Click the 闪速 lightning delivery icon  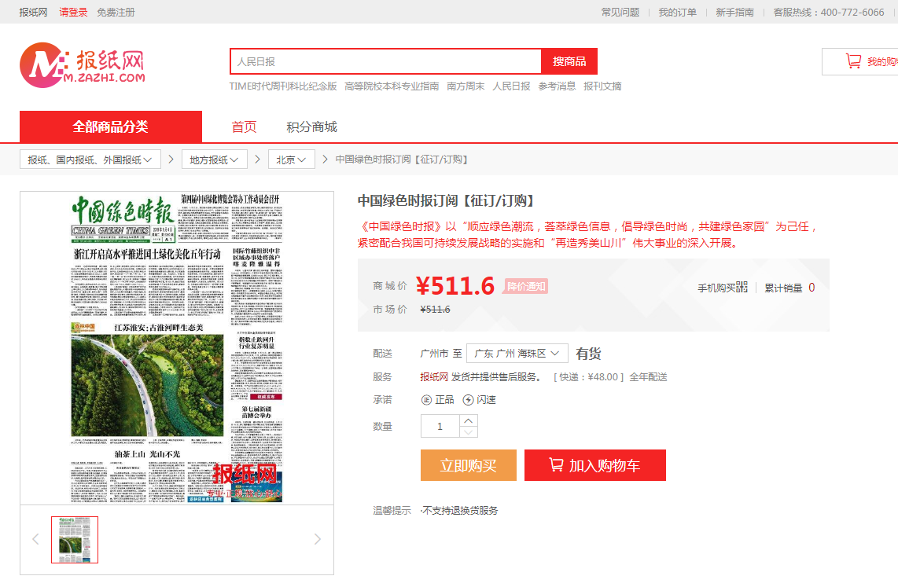tap(468, 400)
